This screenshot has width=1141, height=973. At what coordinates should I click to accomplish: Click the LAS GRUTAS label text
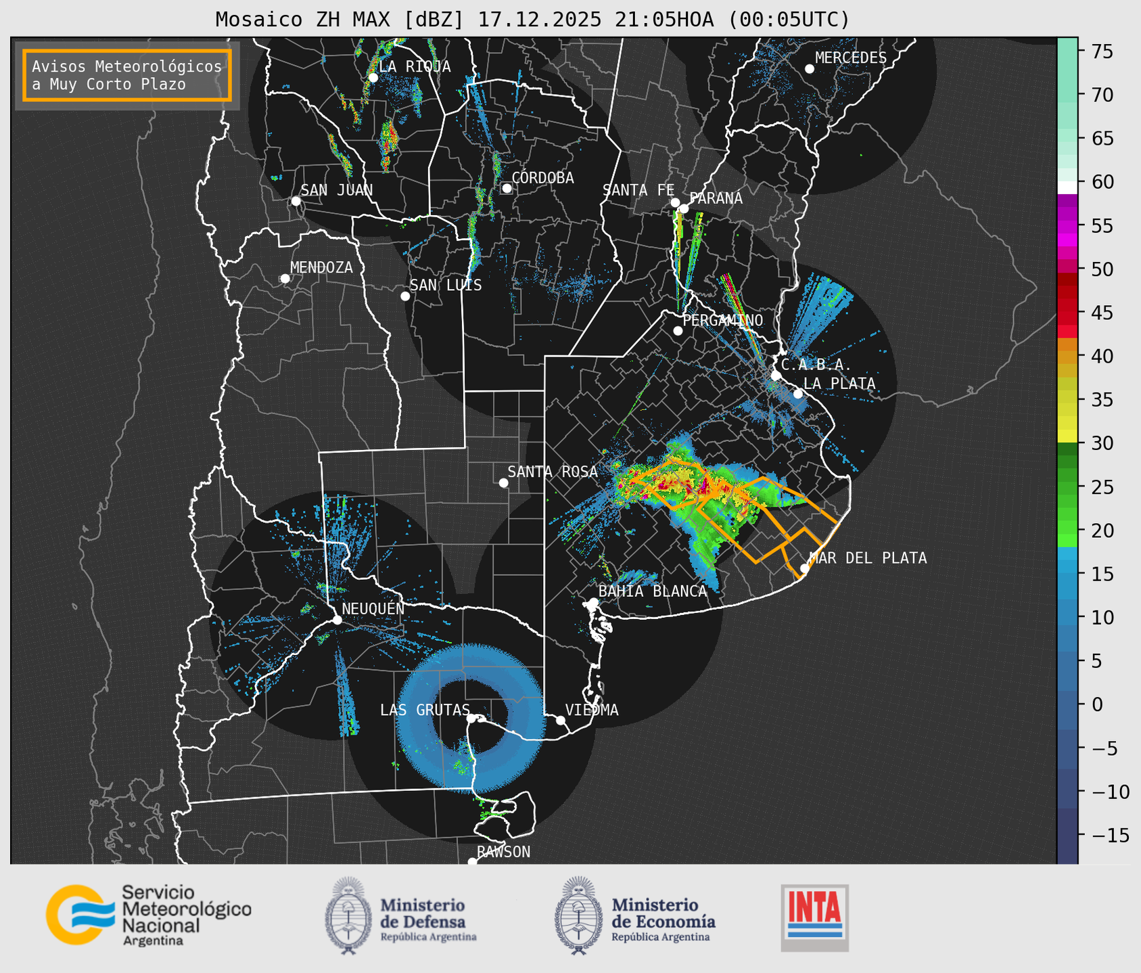pyautogui.click(x=425, y=710)
